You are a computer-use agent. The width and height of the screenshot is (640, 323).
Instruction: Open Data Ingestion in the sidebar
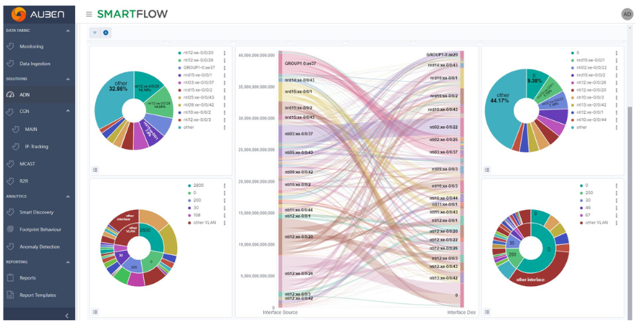pyautogui.click(x=35, y=64)
